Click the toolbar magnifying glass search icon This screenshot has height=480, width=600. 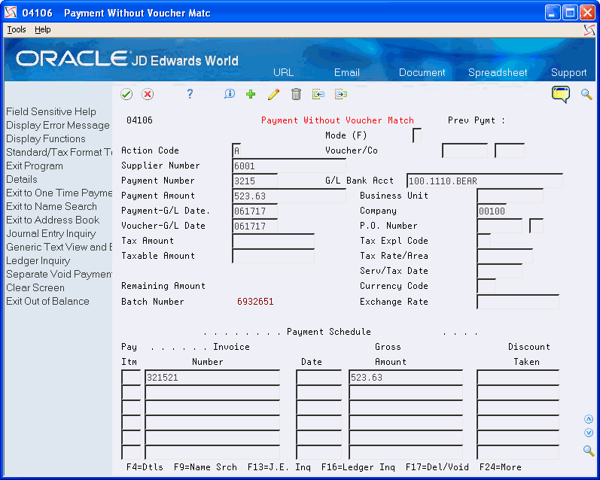[586, 94]
